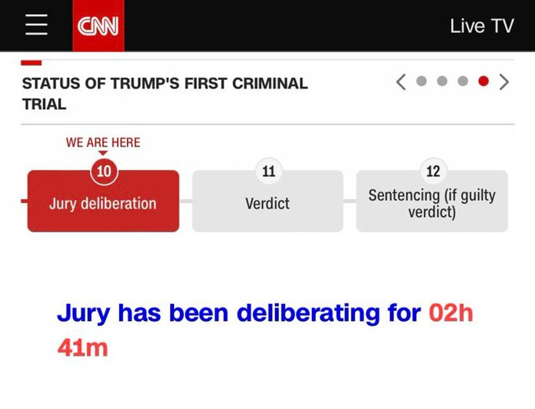
Task: Go to previous carousel slide arrow
Action: 401,82
